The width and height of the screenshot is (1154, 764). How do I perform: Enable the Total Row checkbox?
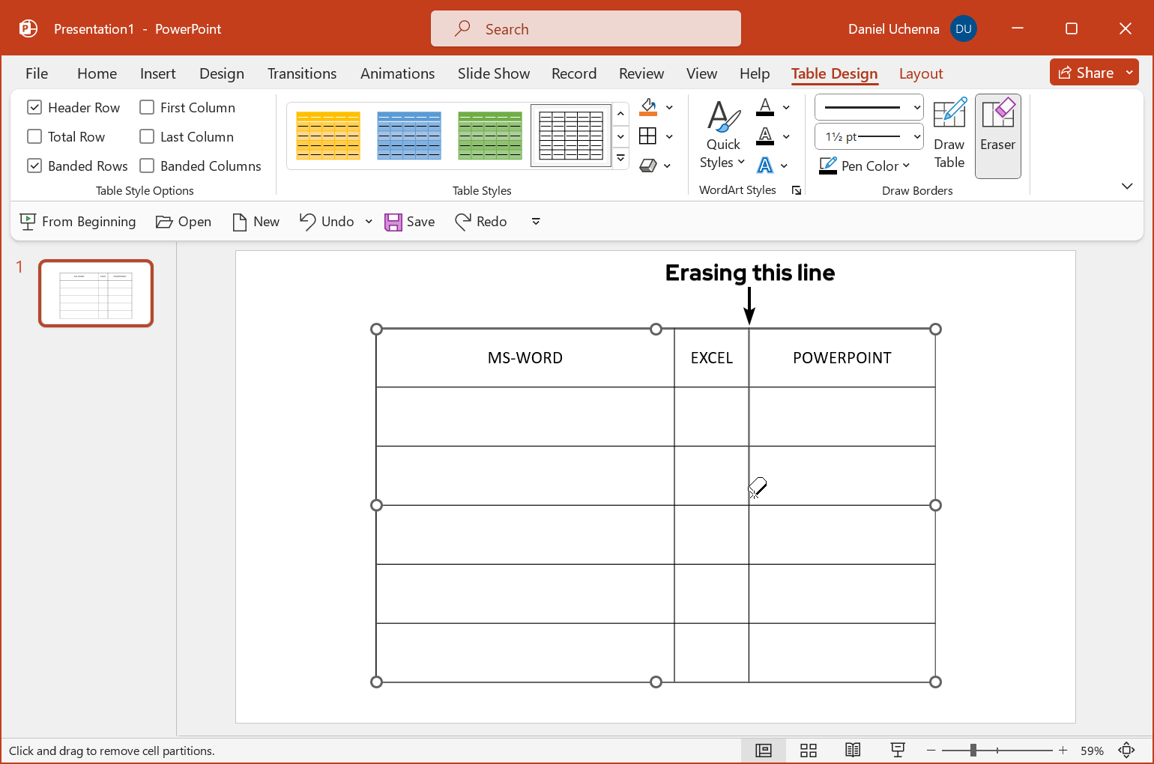[34, 137]
